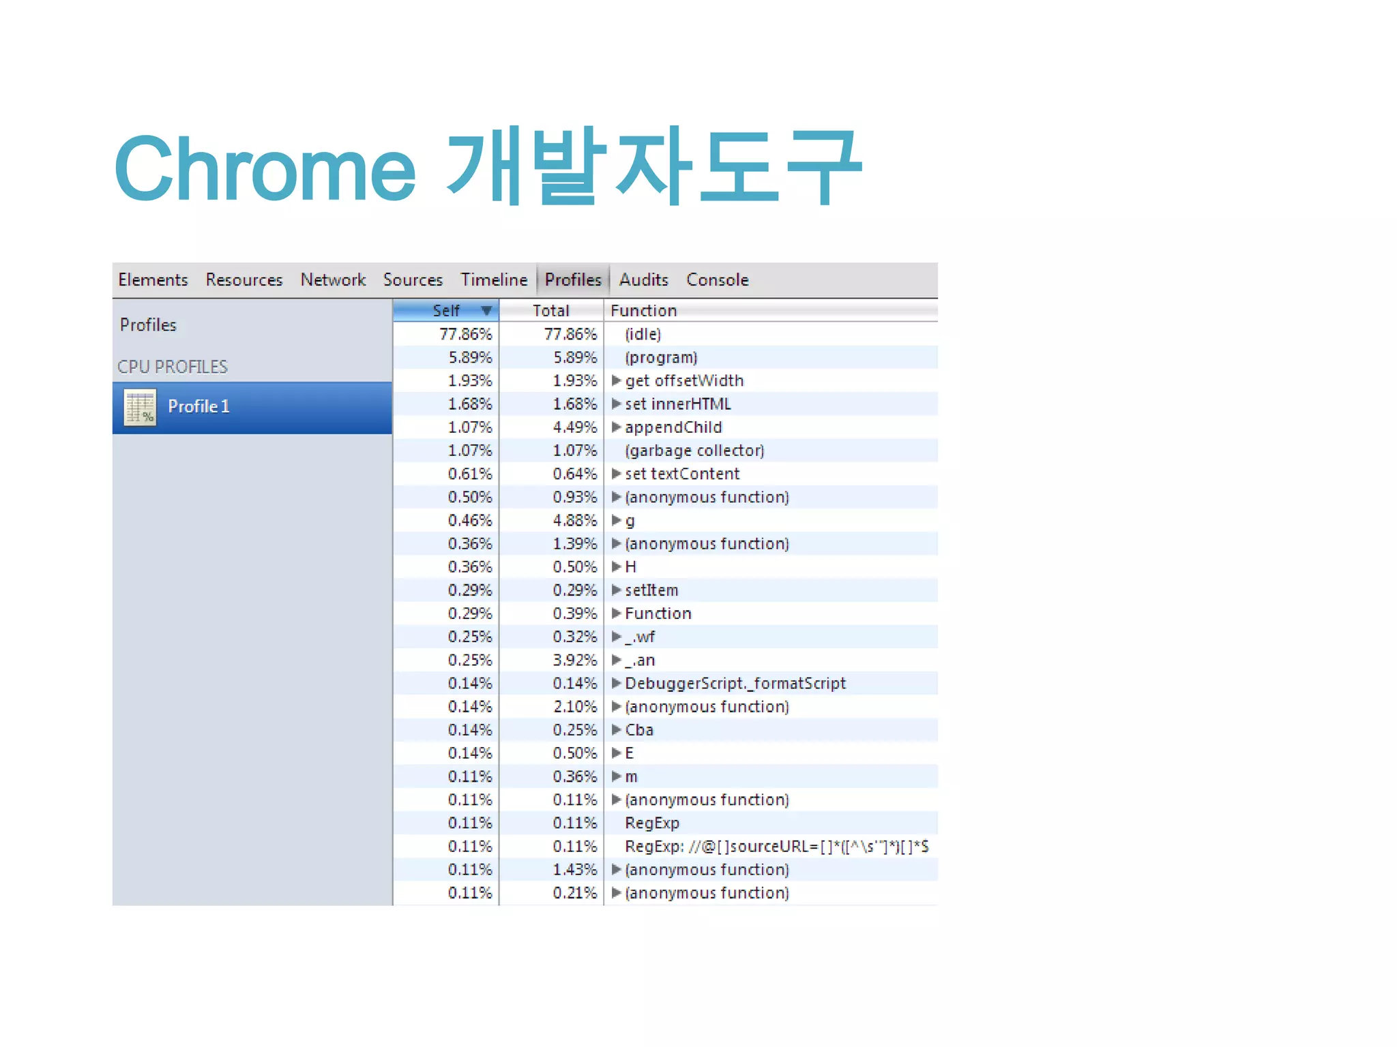Click the 2.10% Total value
The height and width of the screenshot is (1047, 1397).
[574, 707]
